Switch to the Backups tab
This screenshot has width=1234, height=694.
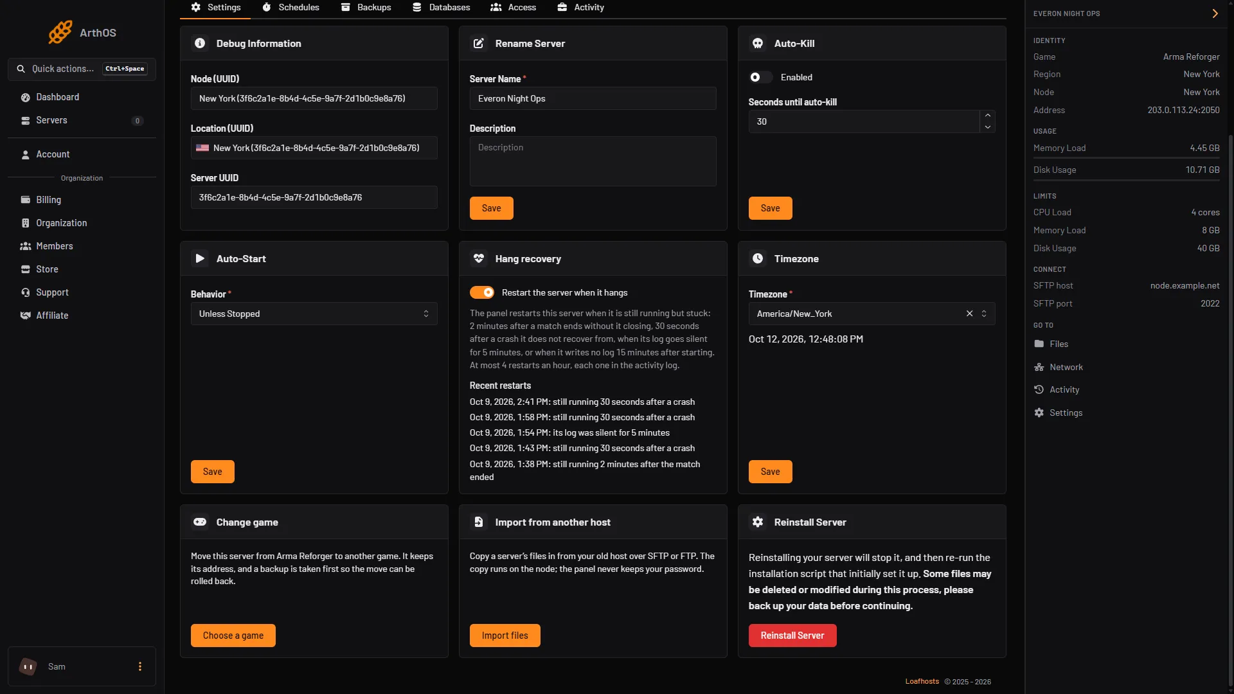[x=366, y=8]
